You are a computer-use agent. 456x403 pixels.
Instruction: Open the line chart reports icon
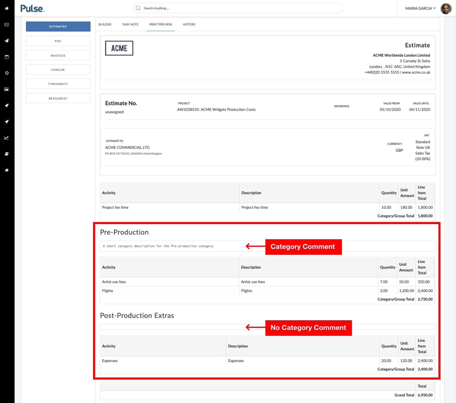pos(7,138)
